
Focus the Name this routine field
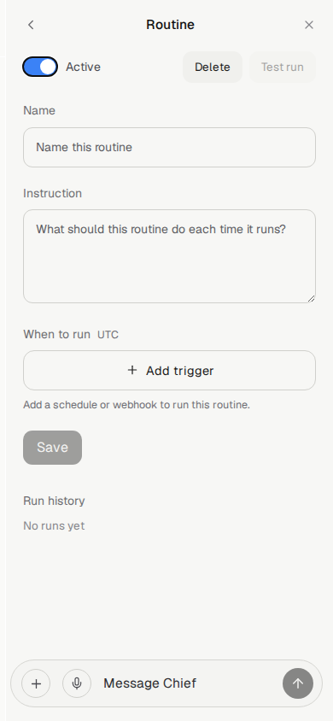tap(169, 148)
